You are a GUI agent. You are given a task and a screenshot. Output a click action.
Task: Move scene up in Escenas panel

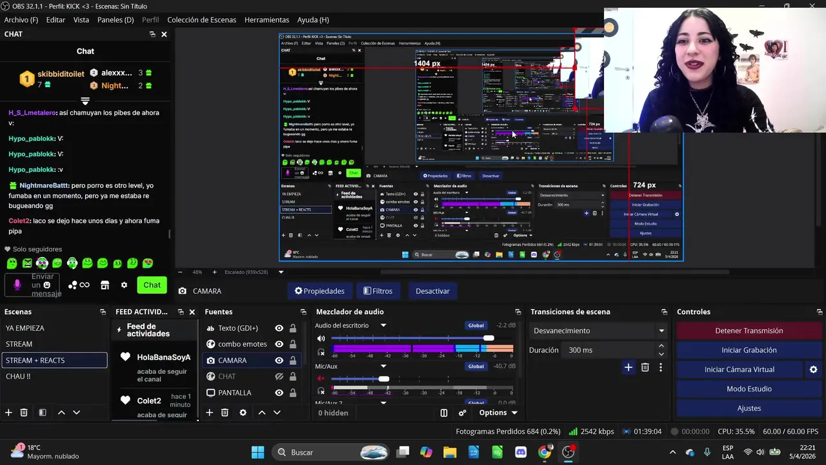[61, 413]
